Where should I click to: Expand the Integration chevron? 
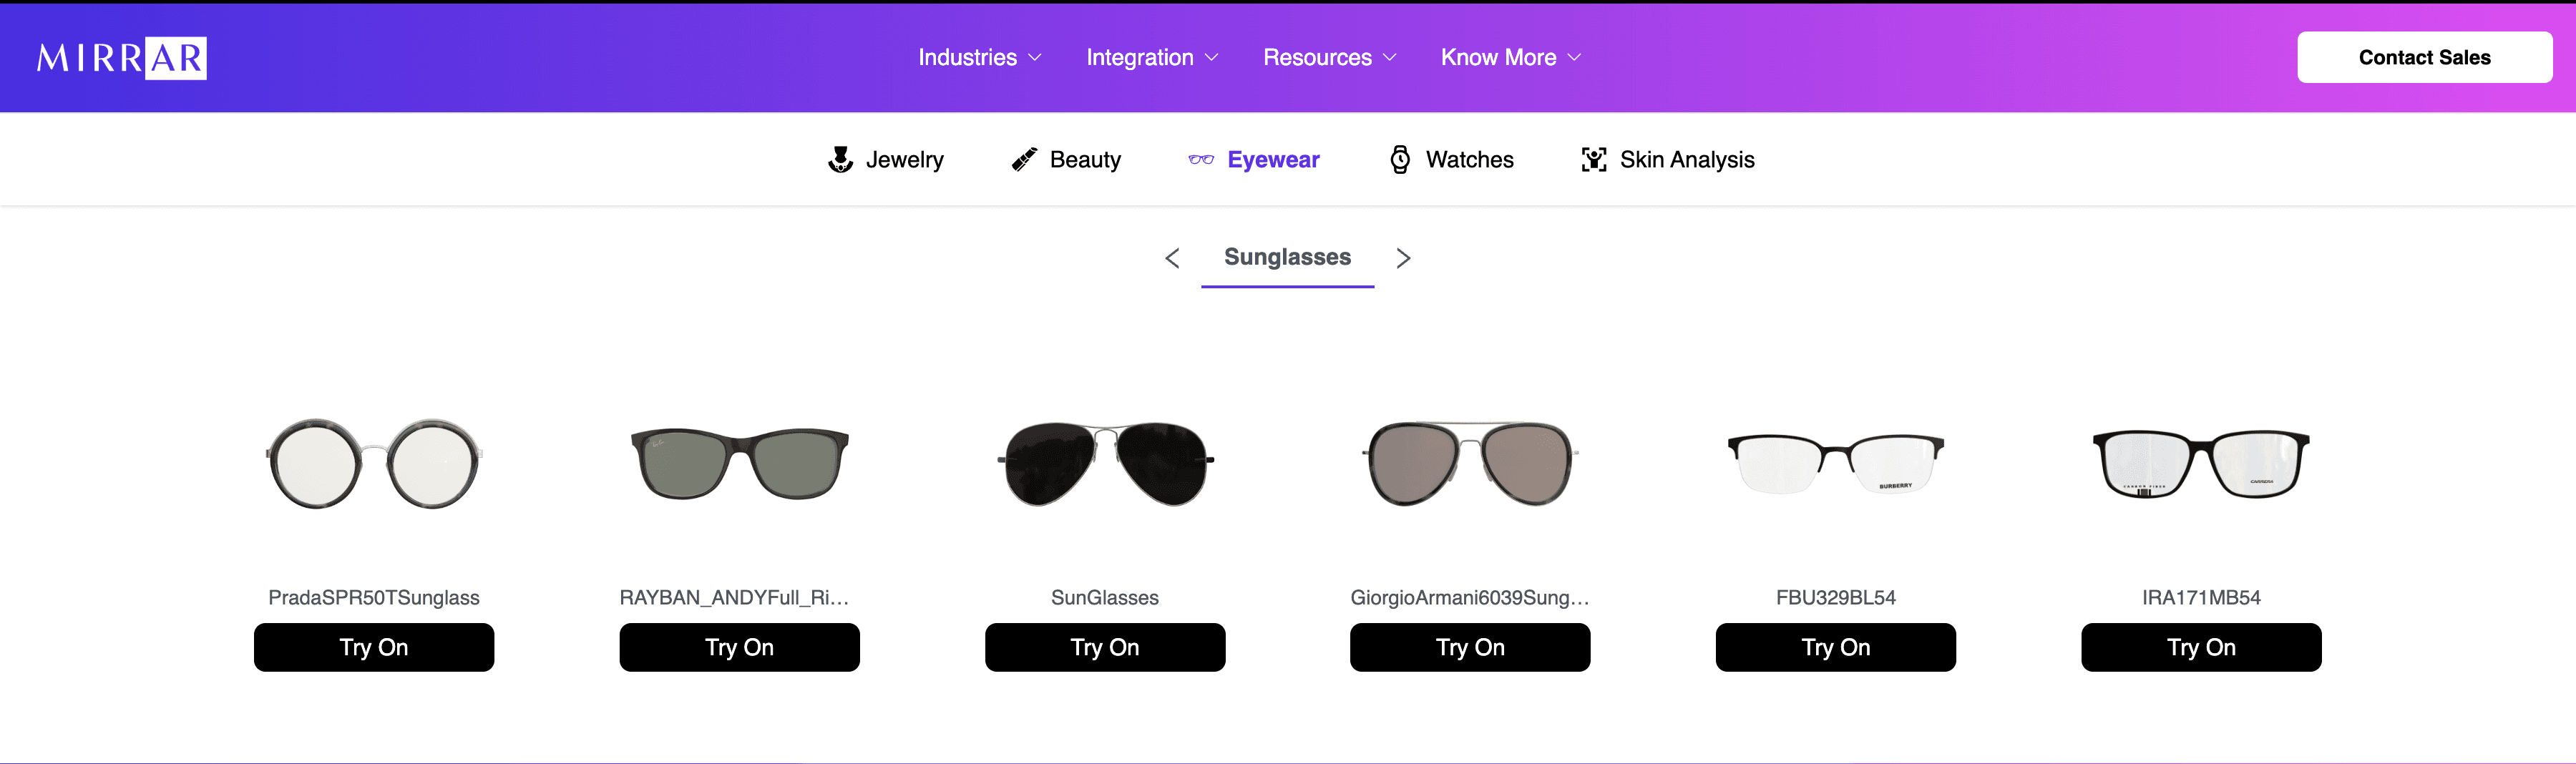(x=1211, y=58)
